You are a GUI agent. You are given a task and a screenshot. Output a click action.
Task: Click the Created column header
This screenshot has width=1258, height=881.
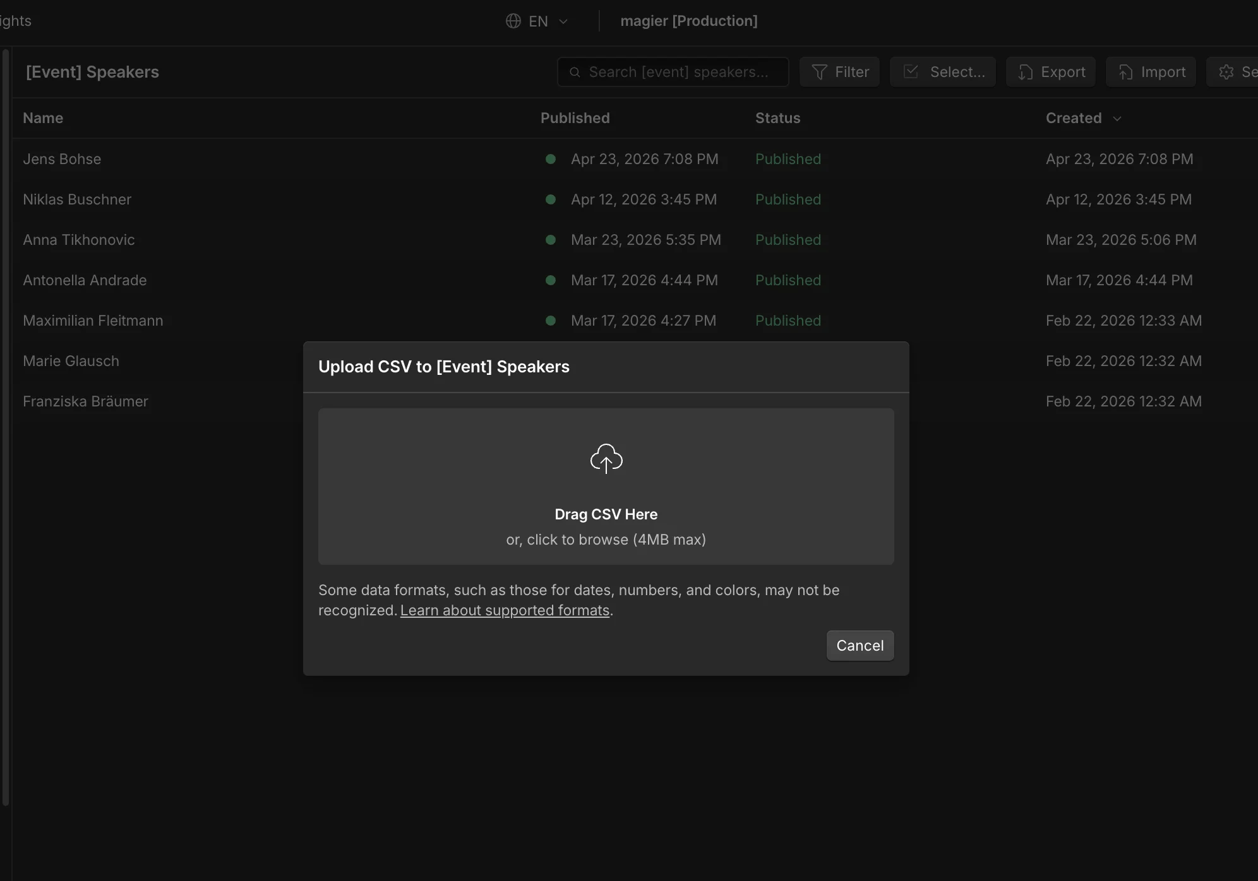point(1074,118)
